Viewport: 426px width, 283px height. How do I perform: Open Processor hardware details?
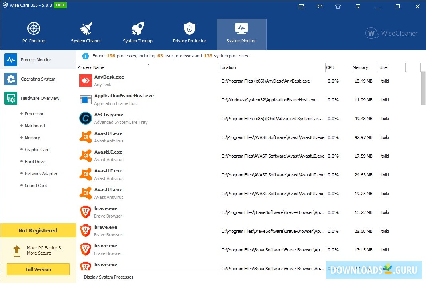pyautogui.click(x=34, y=114)
